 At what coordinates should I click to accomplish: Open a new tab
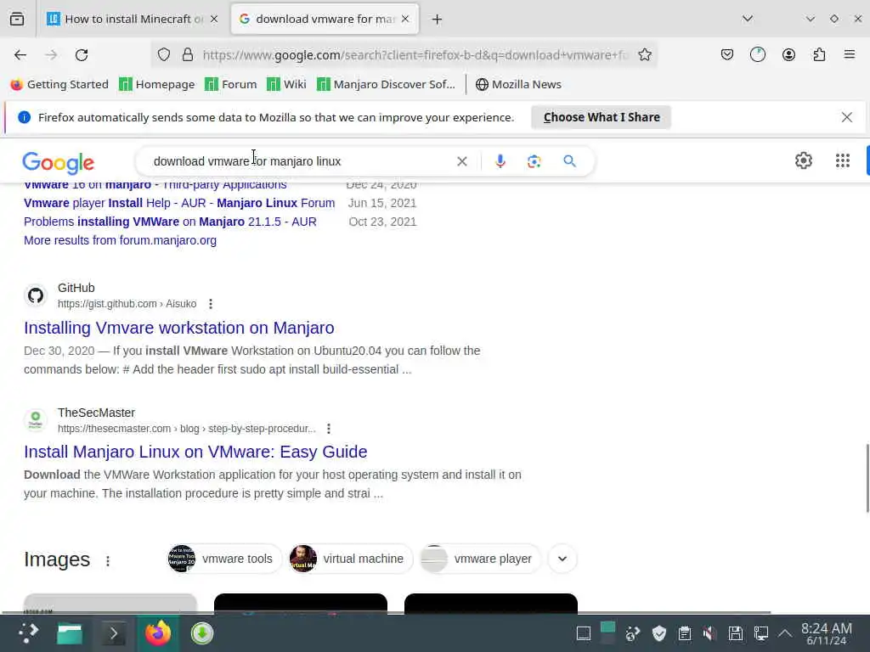437,20
